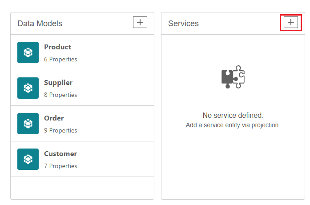Click the "6 Properties" label under Product
The height and width of the screenshot is (205, 310).
pyautogui.click(x=60, y=59)
